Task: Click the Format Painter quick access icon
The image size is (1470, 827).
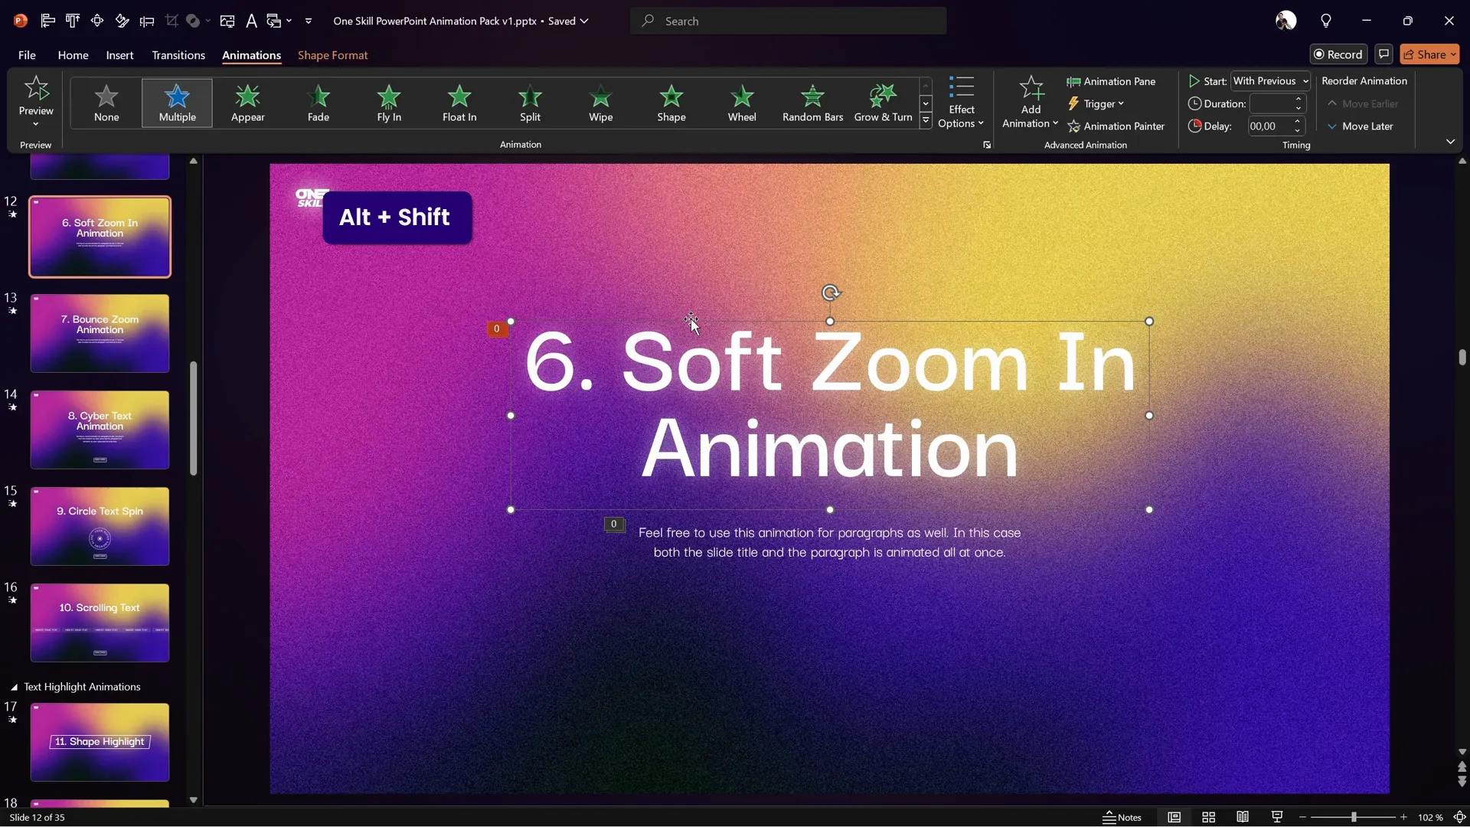Action: point(122,21)
